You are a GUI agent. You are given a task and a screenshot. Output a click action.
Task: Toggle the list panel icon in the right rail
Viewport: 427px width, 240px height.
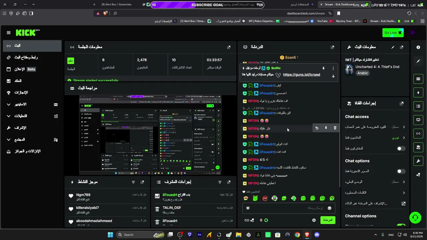click(418, 106)
